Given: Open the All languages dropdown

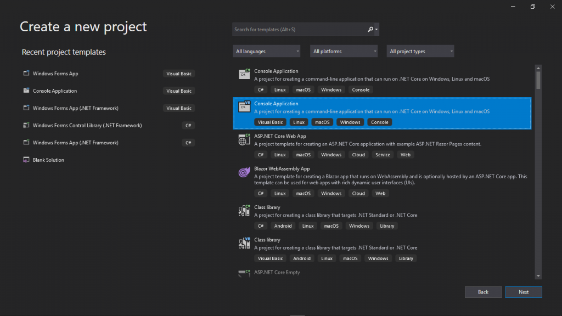Looking at the screenshot, I should pos(266,50).
